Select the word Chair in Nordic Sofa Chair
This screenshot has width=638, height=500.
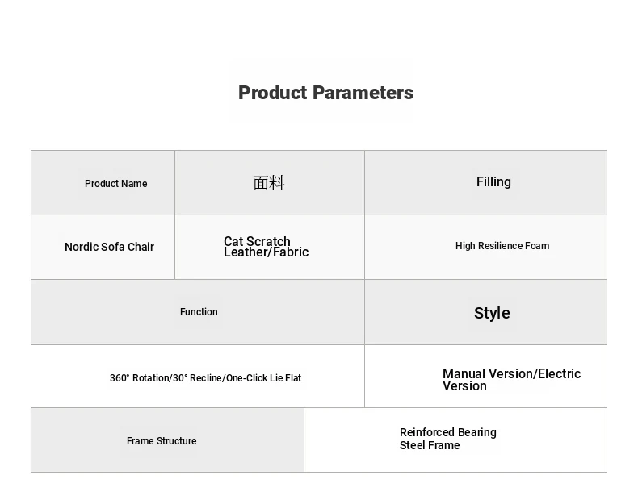pos(141,247)
